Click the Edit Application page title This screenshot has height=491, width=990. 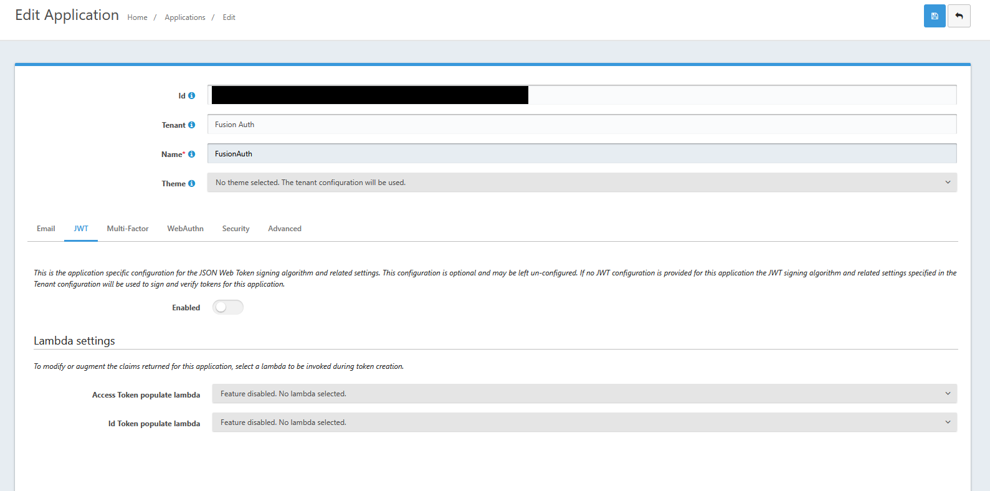[x=67, y=15]
